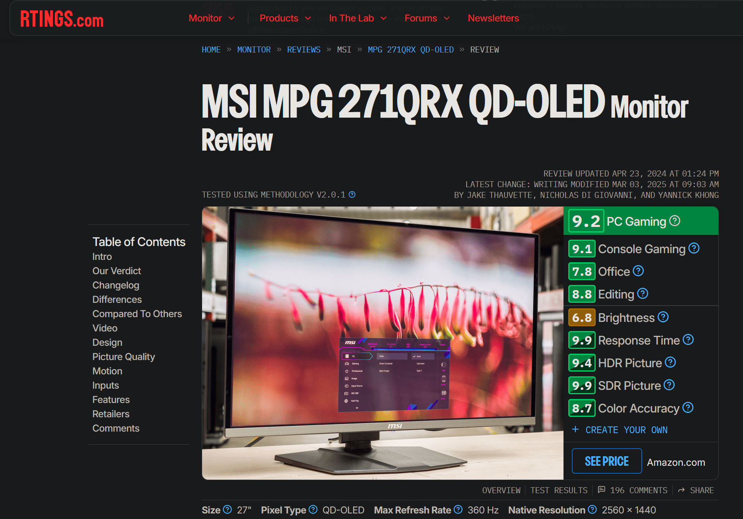Open the Newsletters menu item
Image resolution: width=743 pixels, height=519 pixels.
coord(493,18)
